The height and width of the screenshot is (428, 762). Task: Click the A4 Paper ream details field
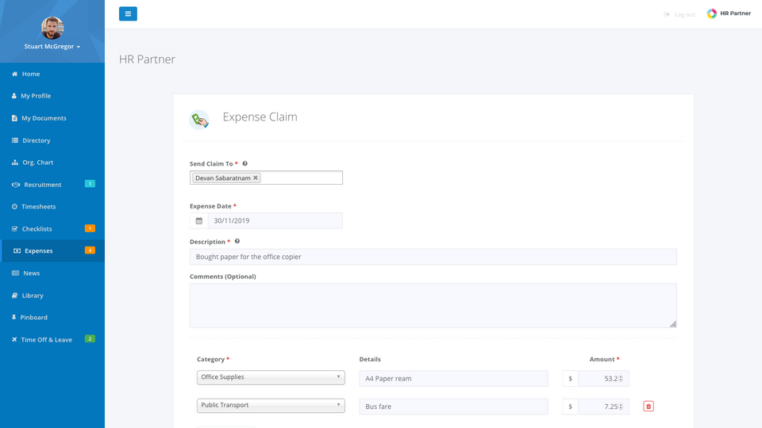[x=453, y=379]
